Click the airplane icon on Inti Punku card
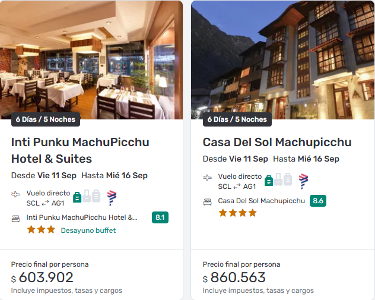 (16, 194)
